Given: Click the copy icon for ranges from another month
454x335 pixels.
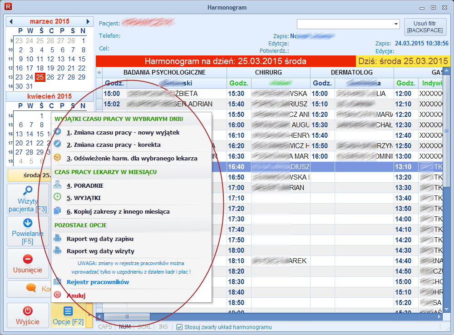Looking at the screenshot, I should (x=57, y=211).
